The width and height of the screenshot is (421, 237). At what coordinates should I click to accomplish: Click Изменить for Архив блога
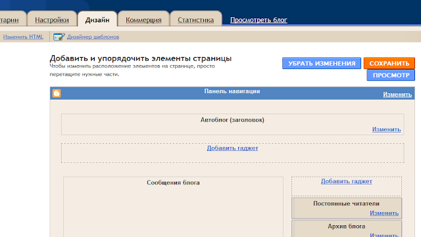click(x=384, y=235)
